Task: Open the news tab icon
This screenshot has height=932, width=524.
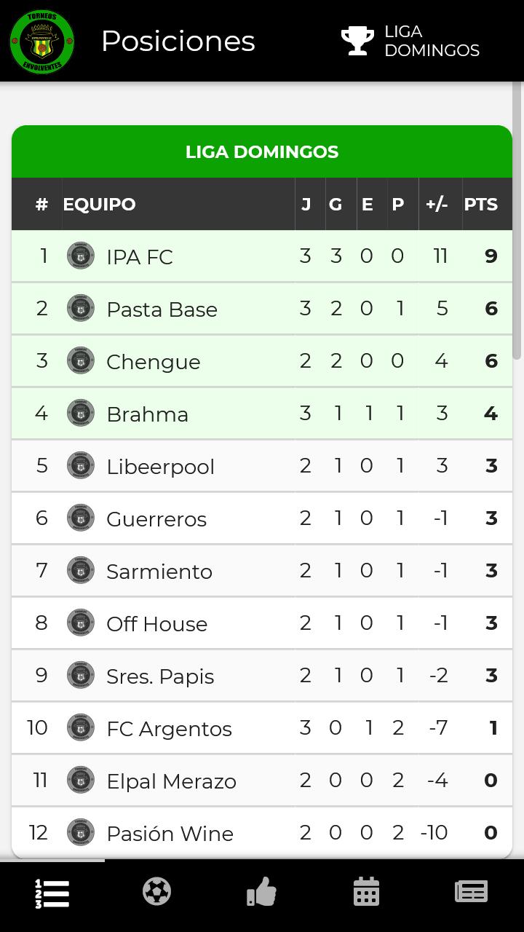Action: coord(471,892)
